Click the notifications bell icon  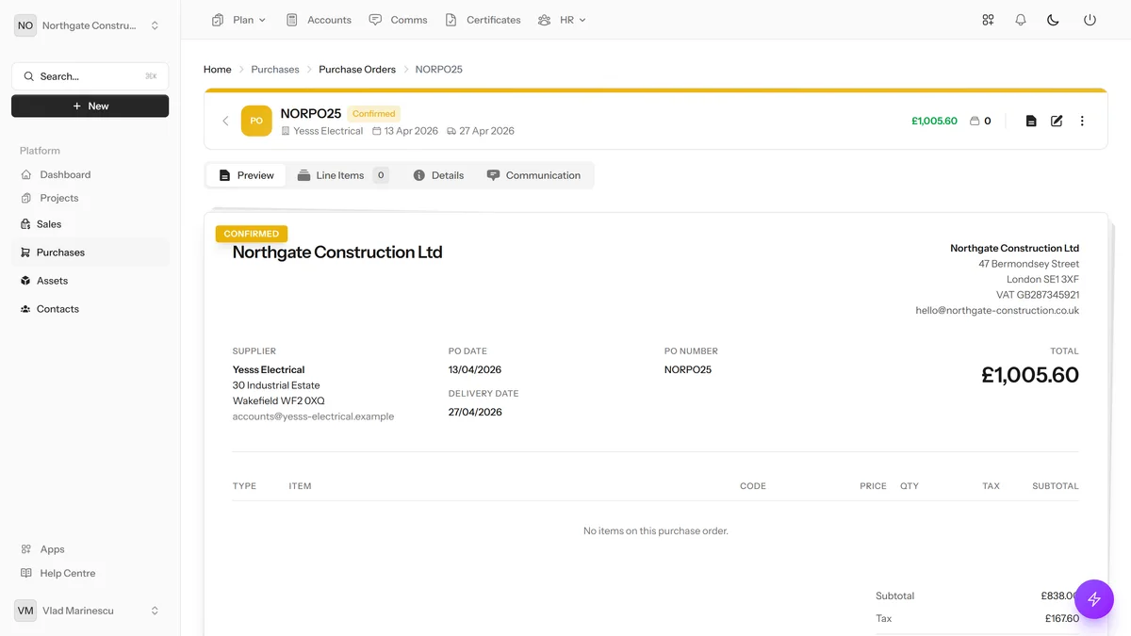1021,20
